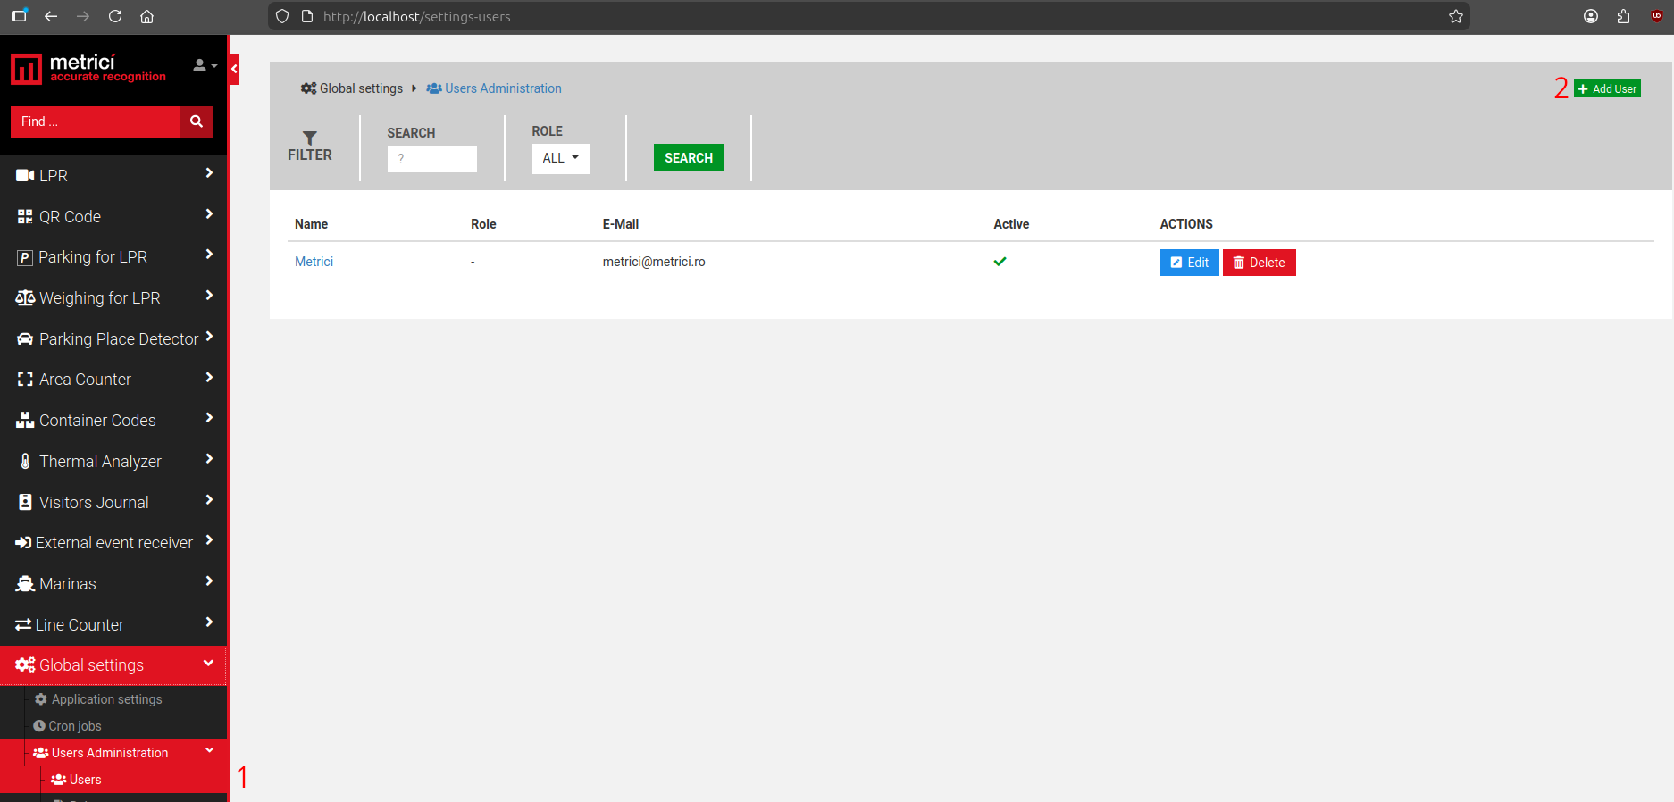This screenshot has width=1674, height=802.
Task: Click the Thermal Analyzer thermometer icon
Action: click(x=25, y=462)
